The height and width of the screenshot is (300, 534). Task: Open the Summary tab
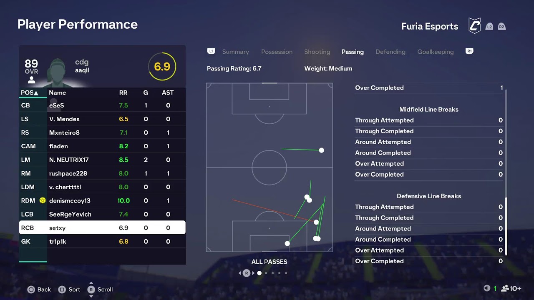coord(235,52)
